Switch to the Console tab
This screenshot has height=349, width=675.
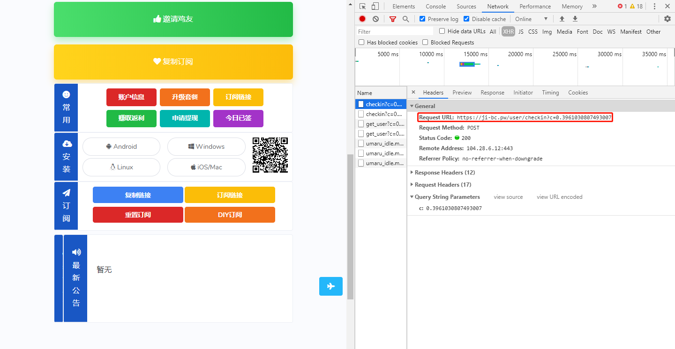tap(436, 6)
